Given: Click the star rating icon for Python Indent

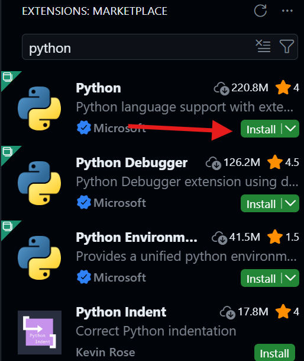Looking at the screenshot, I should coord(283,311).
